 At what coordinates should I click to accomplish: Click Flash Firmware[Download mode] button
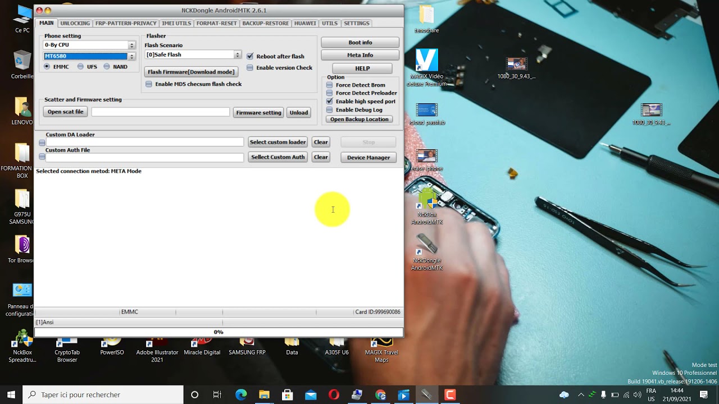click(191, 72)
